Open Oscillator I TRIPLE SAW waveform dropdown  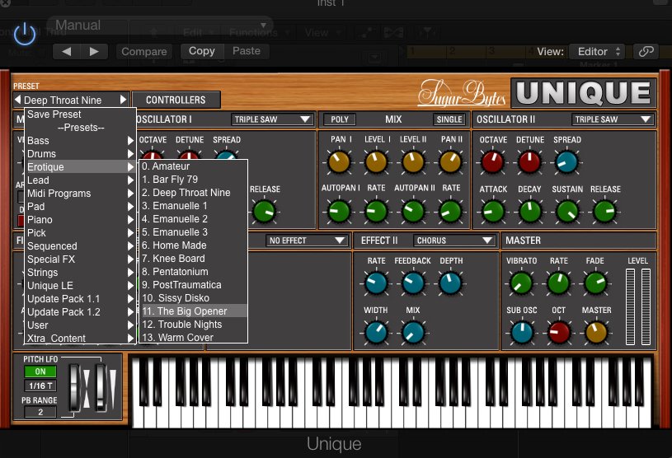tap(272, 119)
